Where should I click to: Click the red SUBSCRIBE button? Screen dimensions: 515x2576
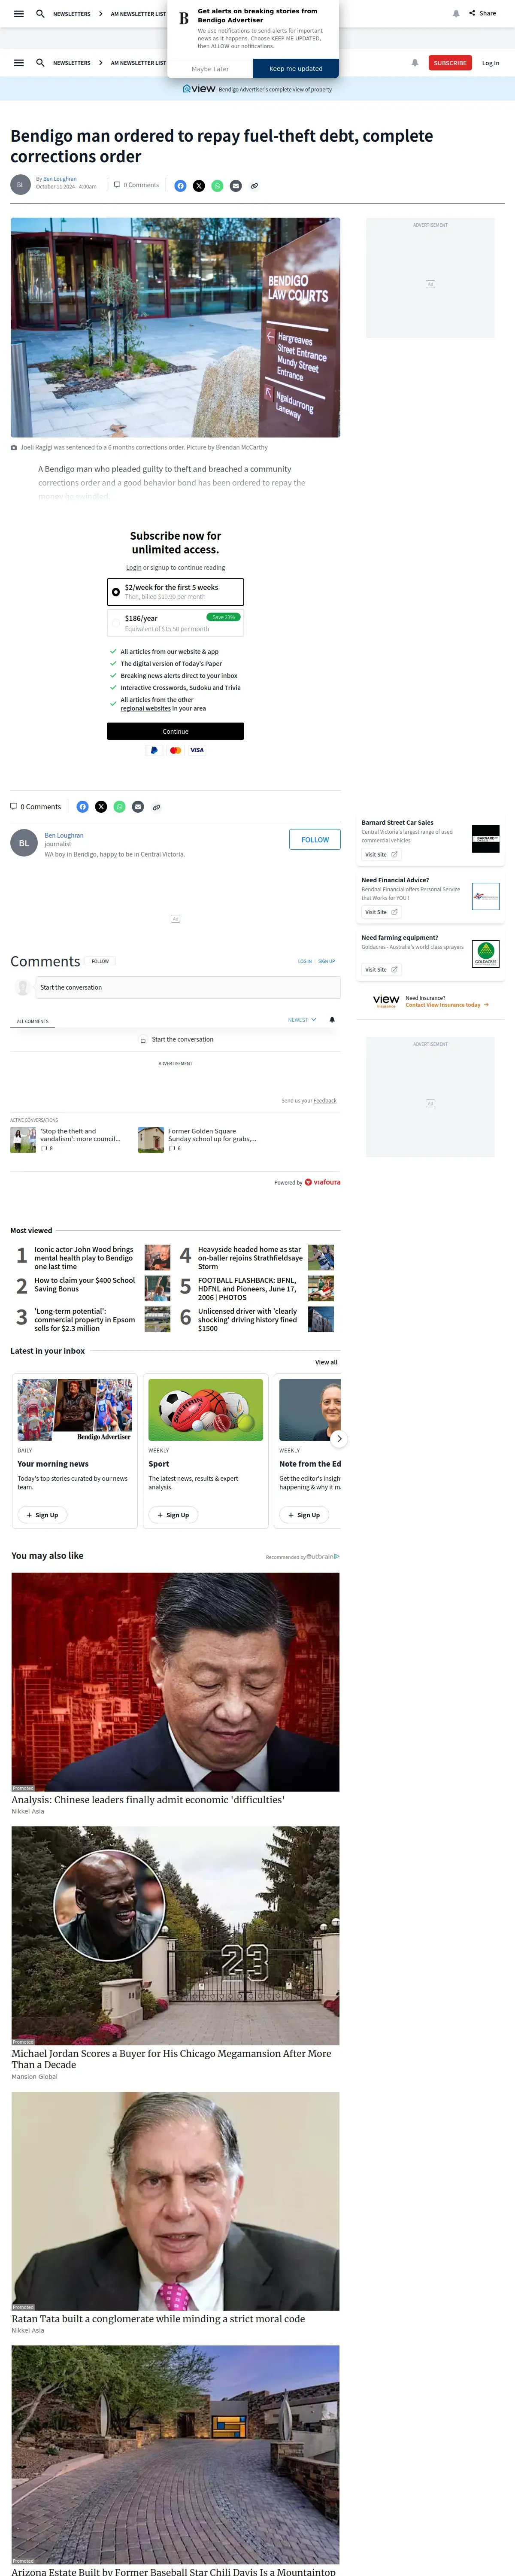450,63
